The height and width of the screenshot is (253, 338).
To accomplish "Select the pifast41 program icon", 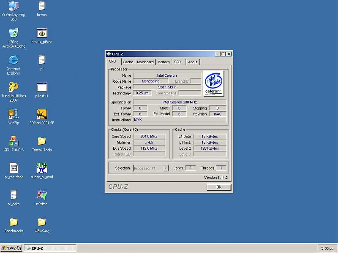I will pos(41,87).
